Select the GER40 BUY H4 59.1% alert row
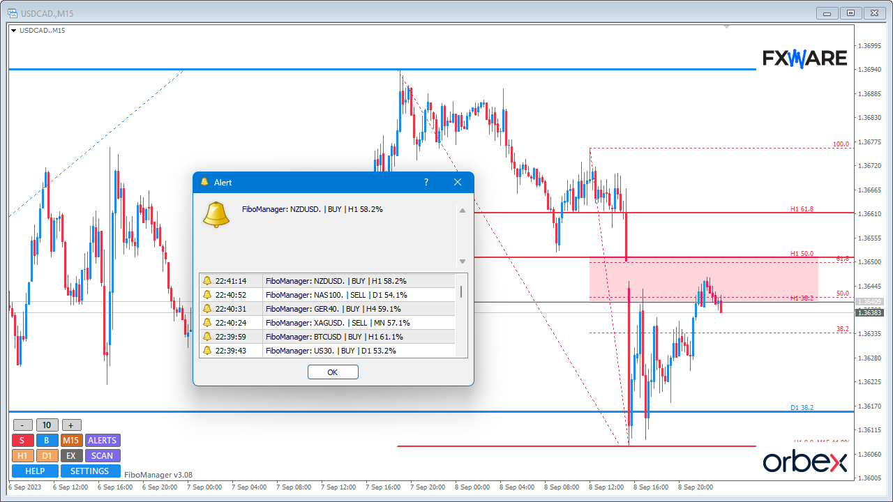 coord(327,309)
